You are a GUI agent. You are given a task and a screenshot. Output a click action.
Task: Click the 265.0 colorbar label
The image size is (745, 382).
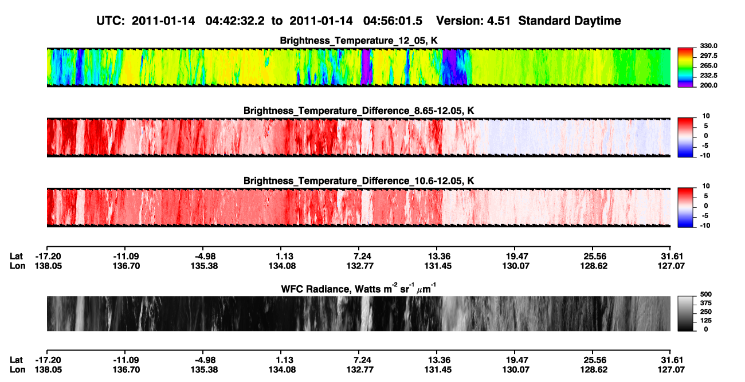709,66
